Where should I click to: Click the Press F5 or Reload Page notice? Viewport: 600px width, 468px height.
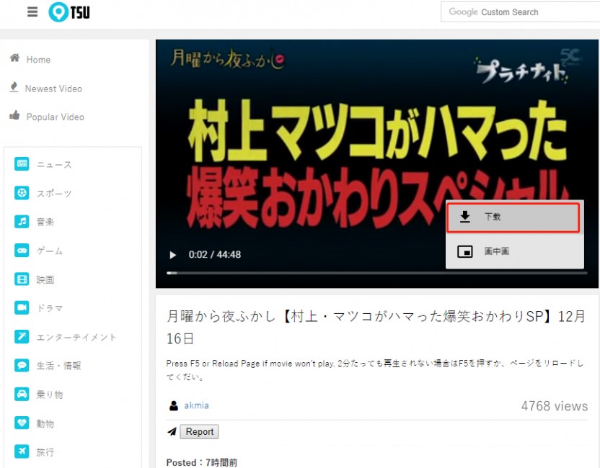pyautogui.click(x=375, y=370)
